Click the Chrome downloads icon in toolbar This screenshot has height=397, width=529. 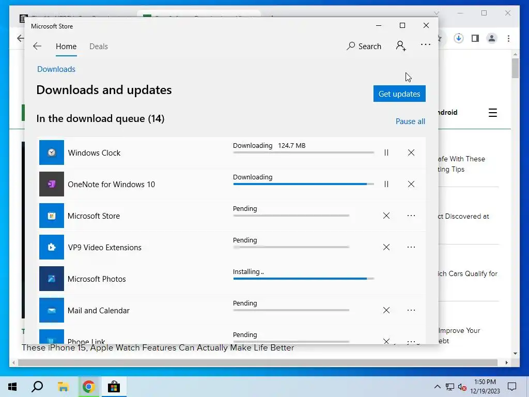[458, 38]
